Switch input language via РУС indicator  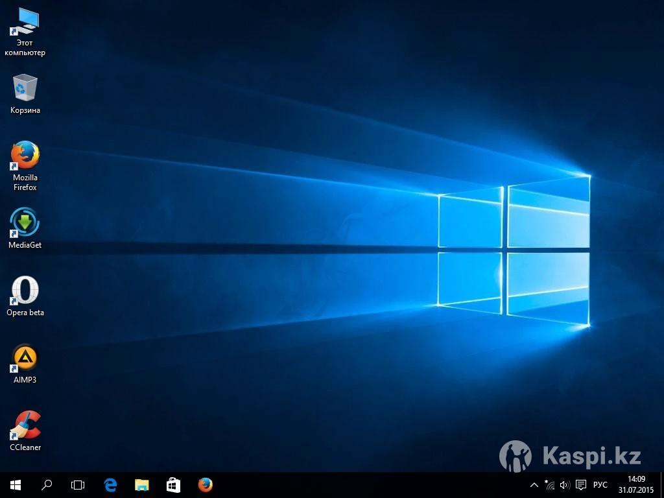coord(600,485)
